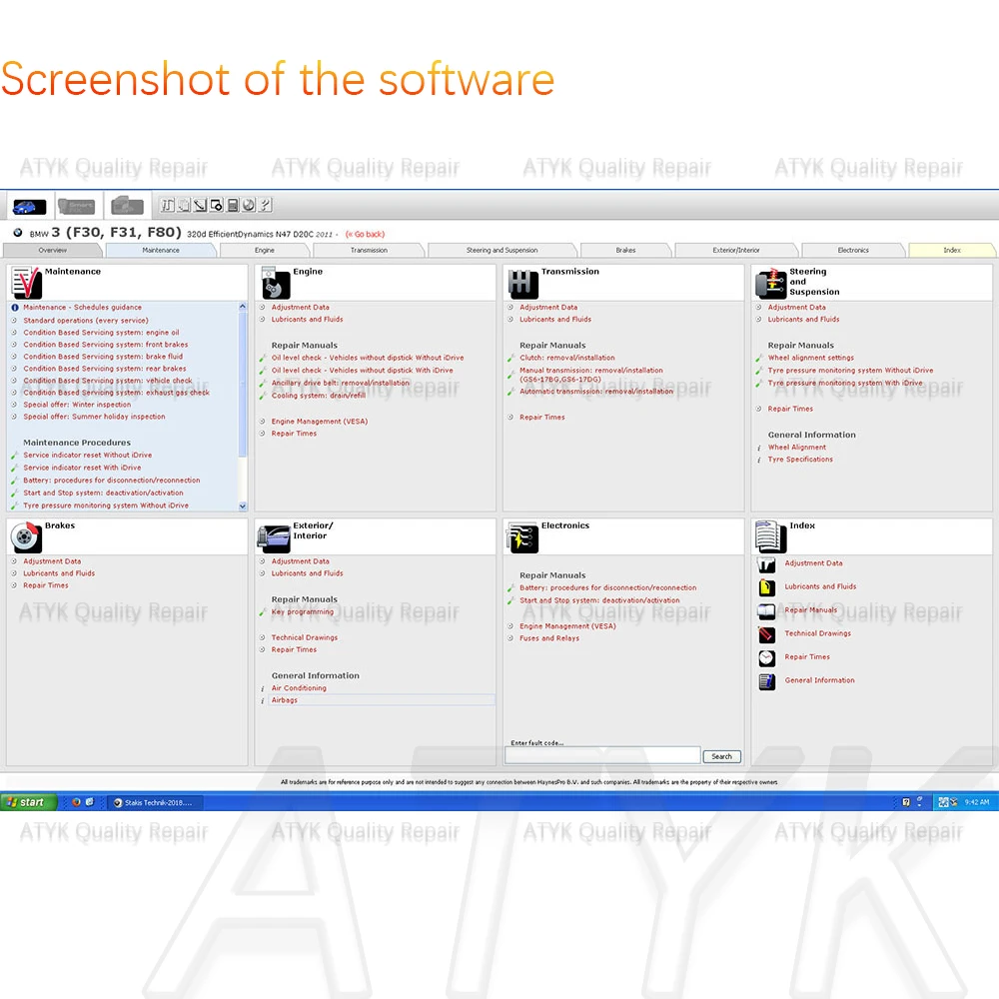Click the yellow help icon in taskbar
The image size is (999, 999).
tap(906, 802)
